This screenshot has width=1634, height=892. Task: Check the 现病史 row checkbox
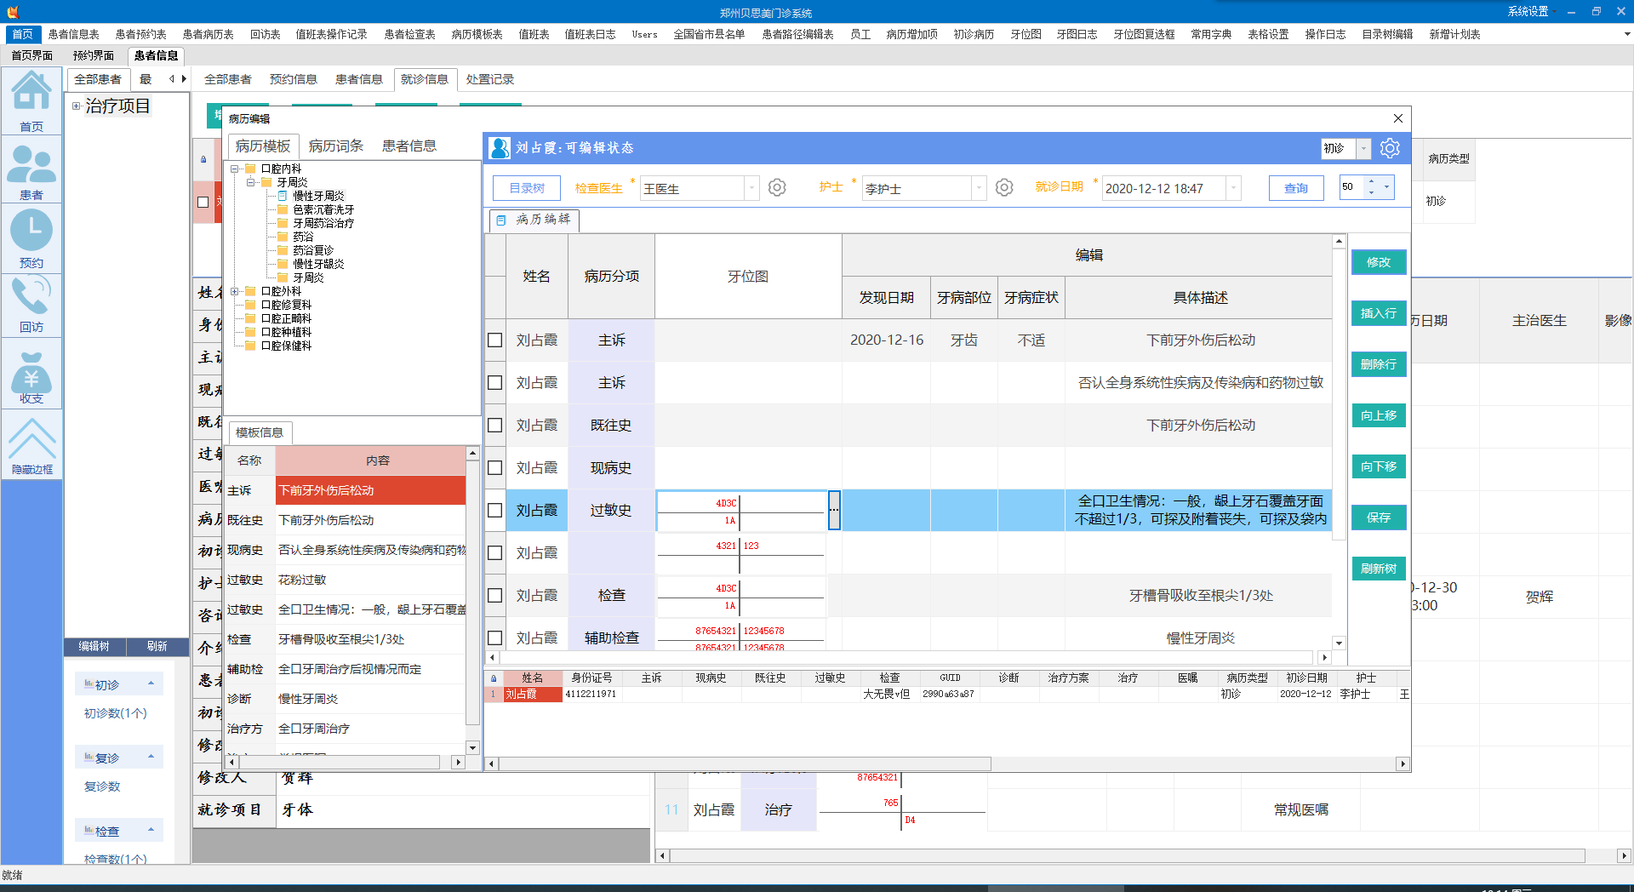(494, 468)
